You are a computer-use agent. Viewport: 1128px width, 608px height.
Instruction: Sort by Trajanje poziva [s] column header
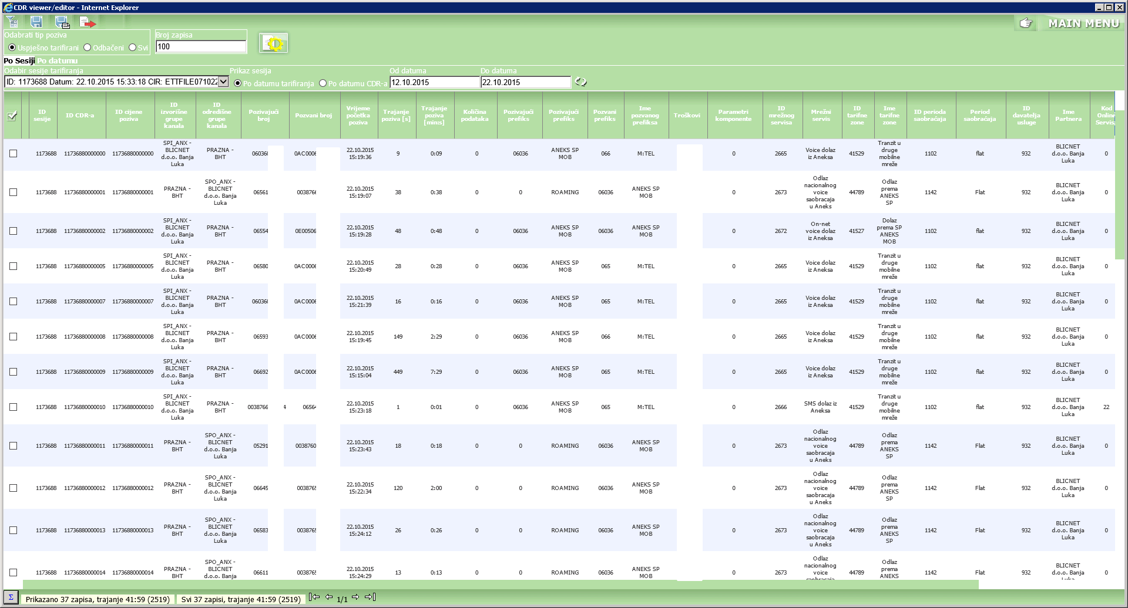[x=396, y=116]
